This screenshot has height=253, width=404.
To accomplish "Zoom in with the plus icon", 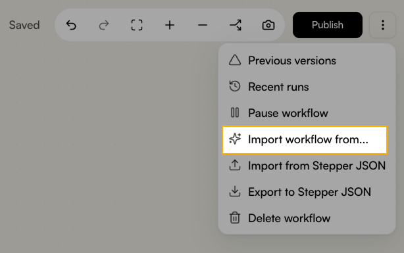I will point(170,25).
